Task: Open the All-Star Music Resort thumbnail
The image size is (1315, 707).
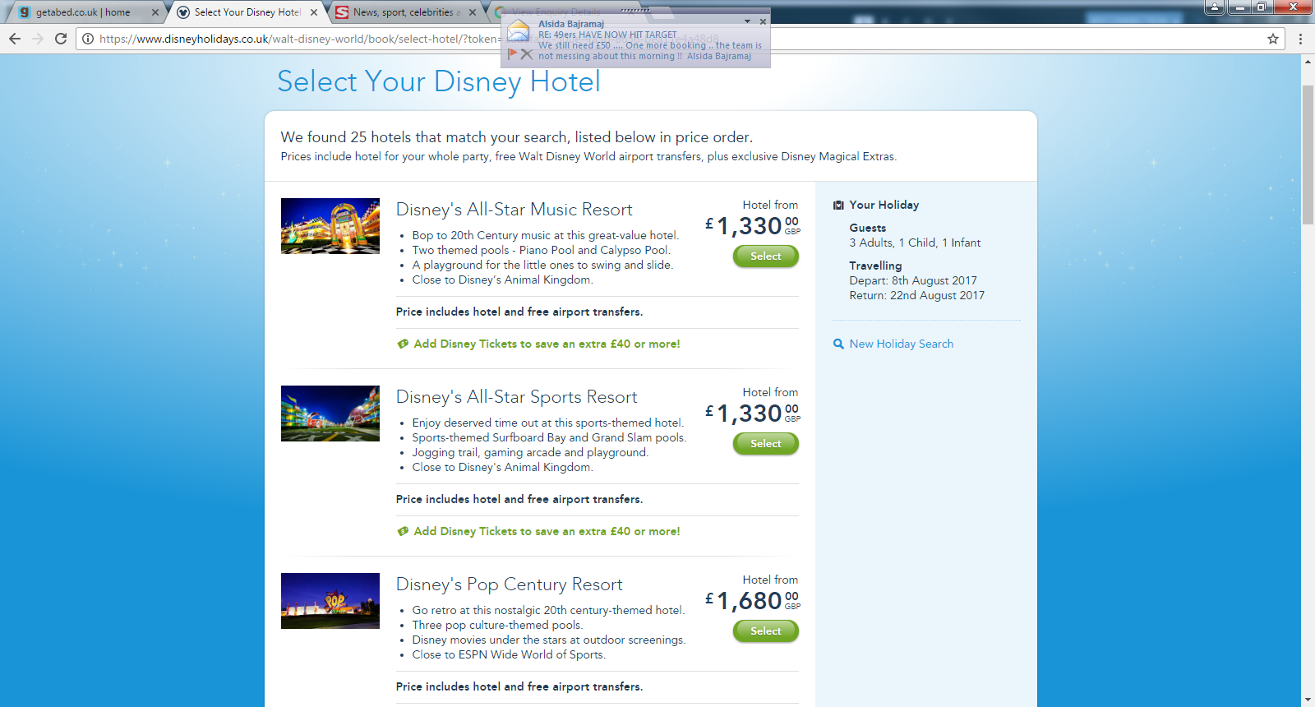Action: tap(330, 226)
